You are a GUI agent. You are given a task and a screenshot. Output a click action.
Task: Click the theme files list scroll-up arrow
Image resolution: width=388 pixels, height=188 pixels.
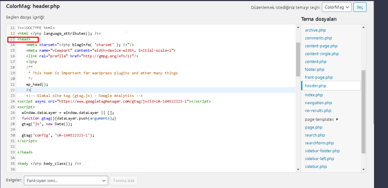[363, 27]
